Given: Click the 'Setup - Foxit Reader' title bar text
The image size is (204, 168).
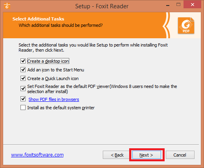Looking at the screenshot, I should pos(102,6).
